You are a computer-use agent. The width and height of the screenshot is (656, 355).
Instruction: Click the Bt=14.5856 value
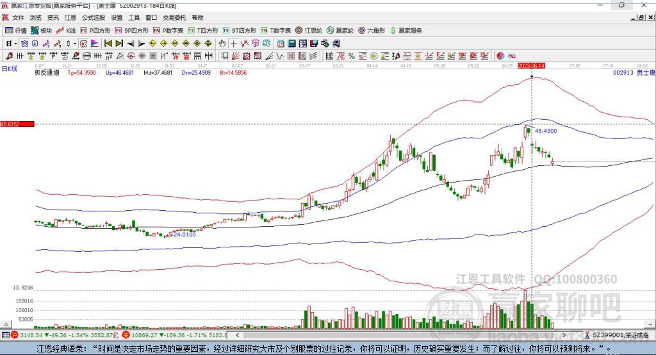[233, 73]
